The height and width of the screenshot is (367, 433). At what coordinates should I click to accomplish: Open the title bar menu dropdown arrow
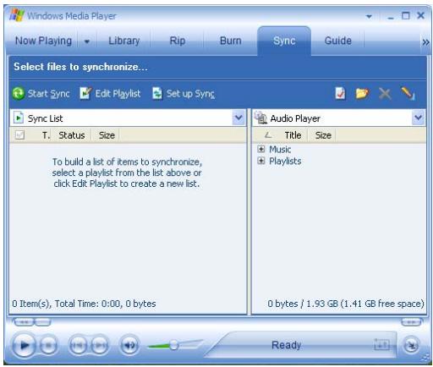point(369,16)
